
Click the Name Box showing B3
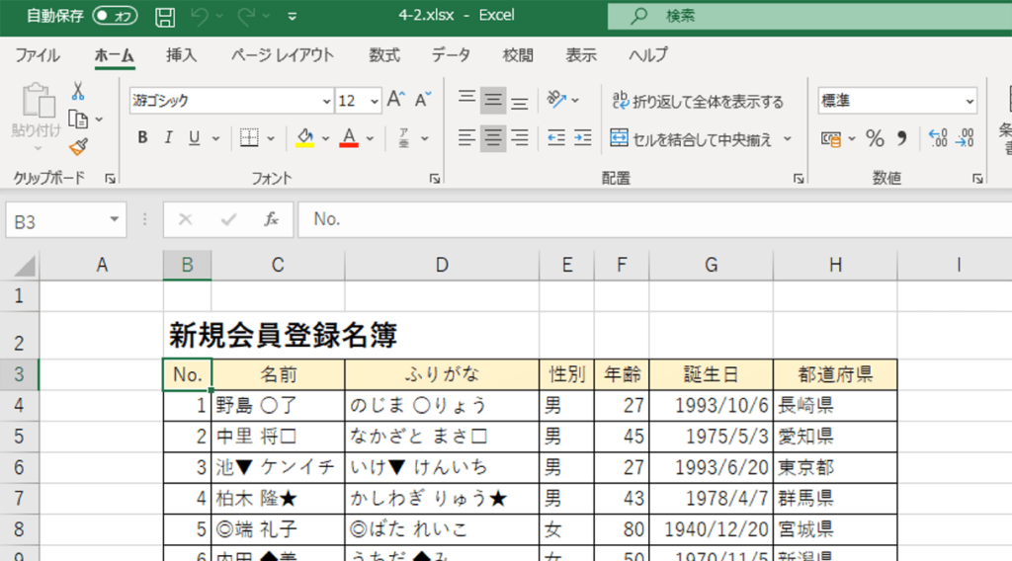click(66, 221)
